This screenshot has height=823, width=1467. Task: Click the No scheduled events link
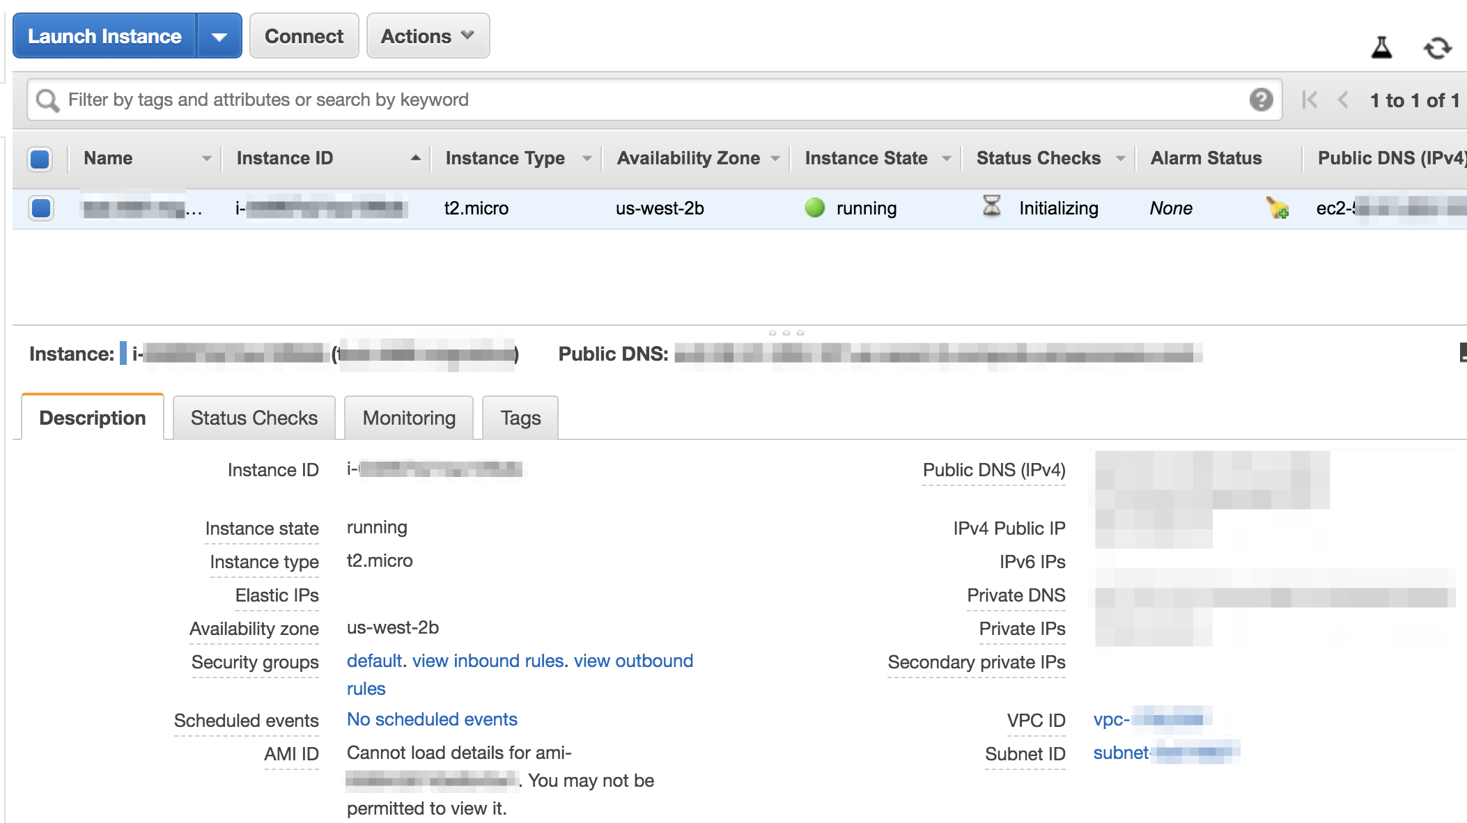(x=432, y=719)
